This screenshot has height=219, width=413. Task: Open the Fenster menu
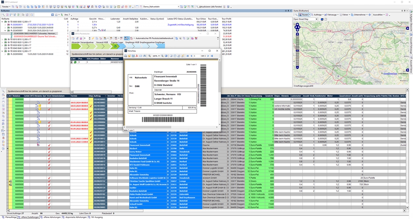pos(6,7)
